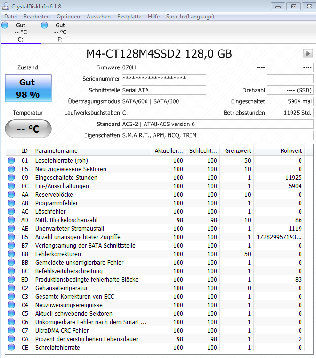Maximize the CrystalDiskInfo window
This screenshot has height=358, width=316.
(293, 7)
